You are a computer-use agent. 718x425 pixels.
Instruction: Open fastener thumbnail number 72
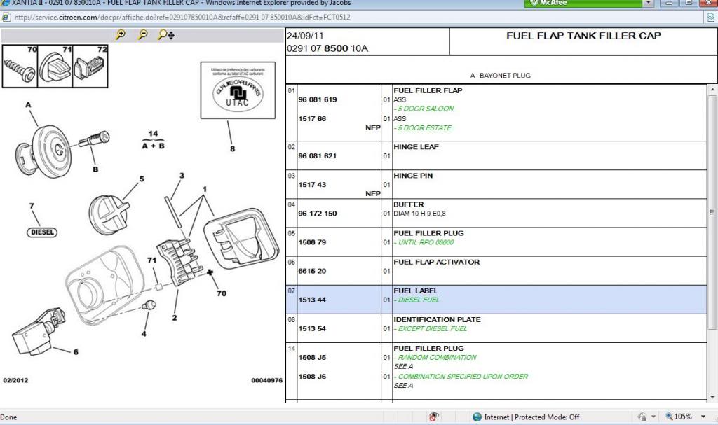tap(90, 67)
